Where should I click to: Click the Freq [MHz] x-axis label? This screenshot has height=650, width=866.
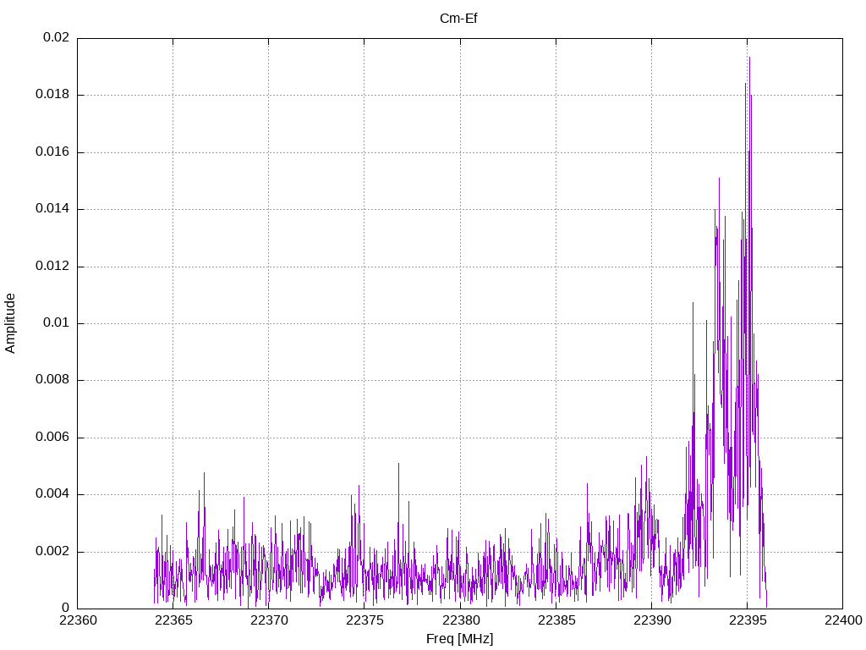pos(459,638)
